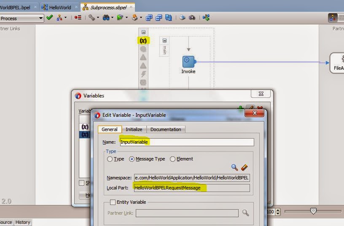
Task: Click the green Validate checkmark icon
Action: point(50,17)
